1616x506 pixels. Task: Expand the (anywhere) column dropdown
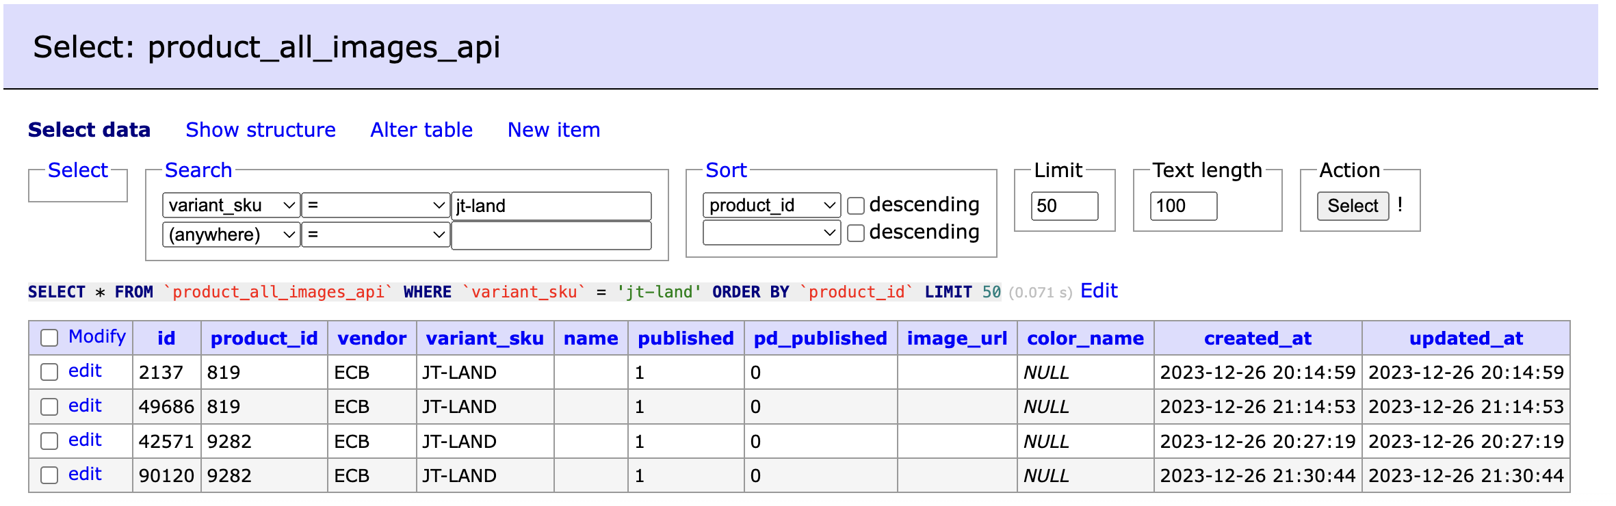pyautogui.click(x=231, y=235)
